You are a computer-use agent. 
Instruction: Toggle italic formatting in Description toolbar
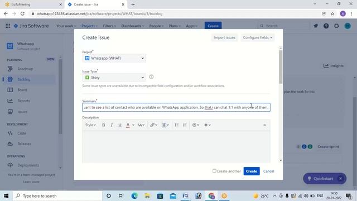click(x=112, y=125)
